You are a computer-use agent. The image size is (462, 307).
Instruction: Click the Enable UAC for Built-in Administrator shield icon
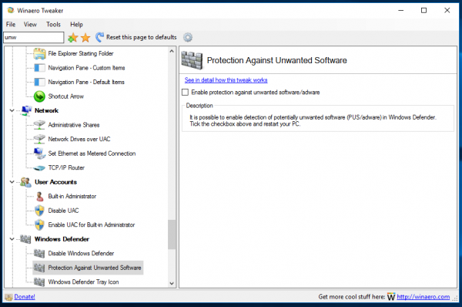click(39, 225)
